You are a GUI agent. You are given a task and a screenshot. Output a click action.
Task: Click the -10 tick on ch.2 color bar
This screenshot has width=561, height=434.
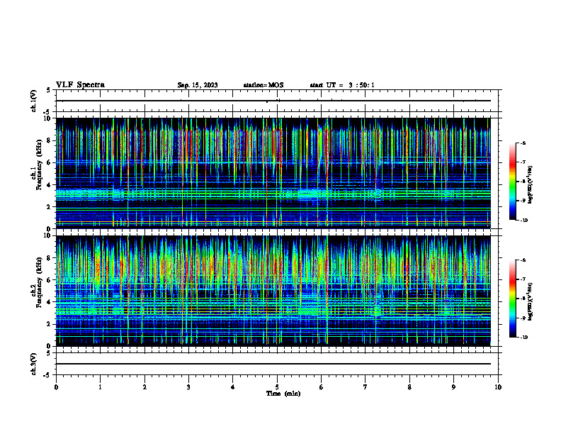[523, 338]
